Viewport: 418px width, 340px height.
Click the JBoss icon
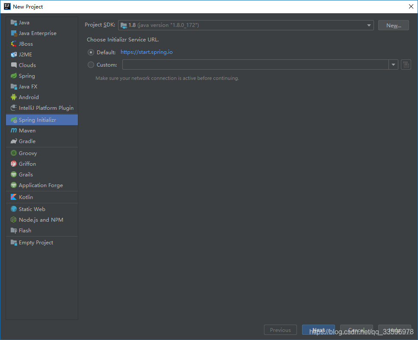[x=14, y=44]
